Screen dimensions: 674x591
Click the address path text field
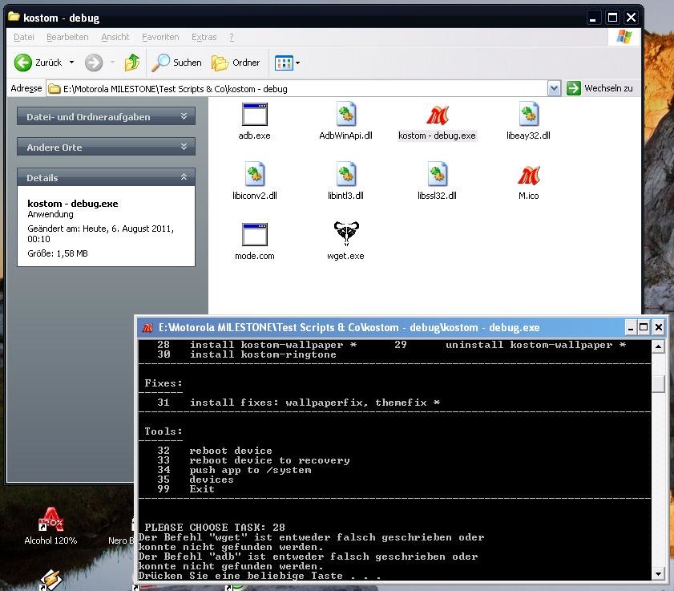(297, 88)
